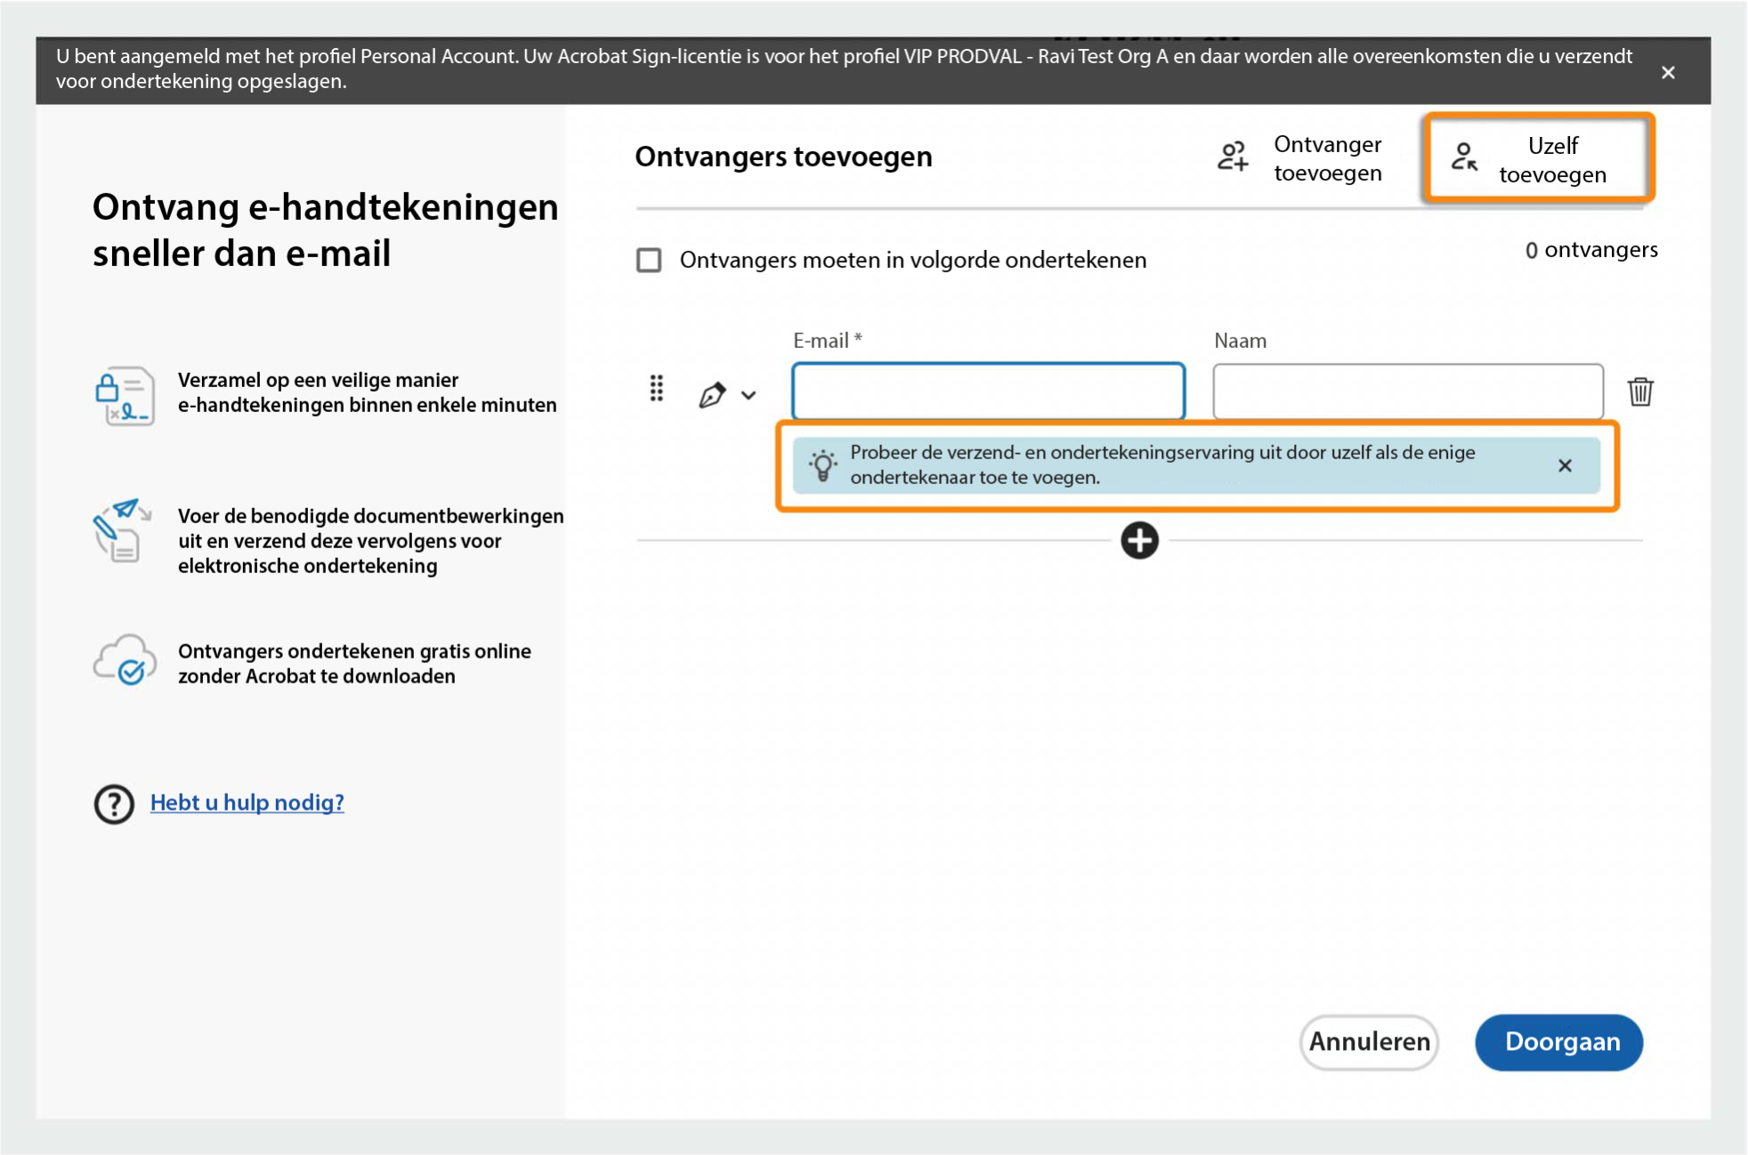Click the black plus circle icon
This screenshot has width=1748, height=1155.
click(1139, 540)
